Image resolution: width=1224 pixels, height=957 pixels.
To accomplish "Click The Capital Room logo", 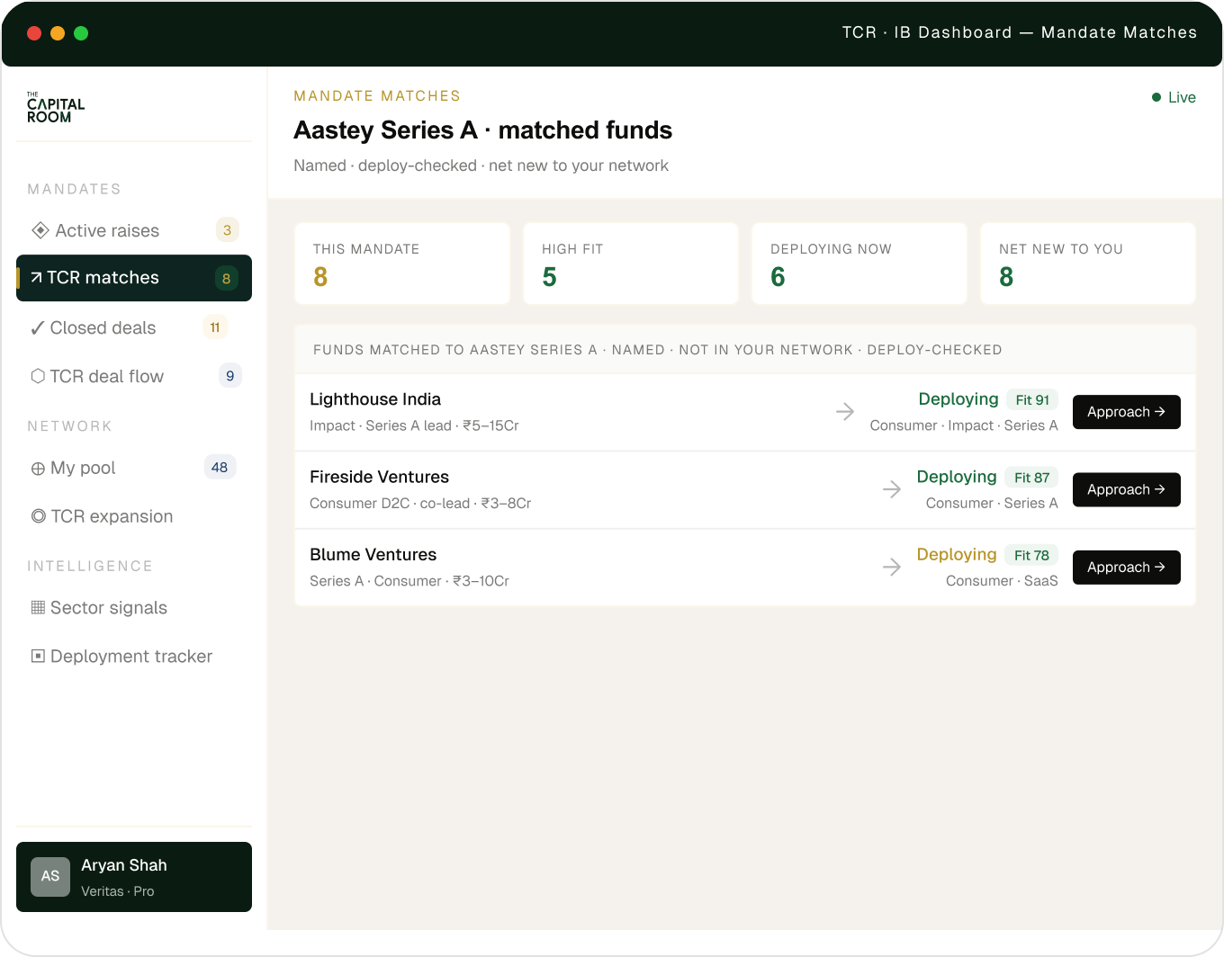I will click(x=56, y=107).
